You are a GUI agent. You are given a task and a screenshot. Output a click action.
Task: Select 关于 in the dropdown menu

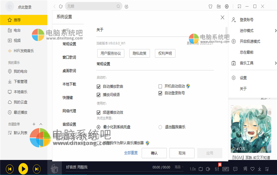[x=243, y=89]
